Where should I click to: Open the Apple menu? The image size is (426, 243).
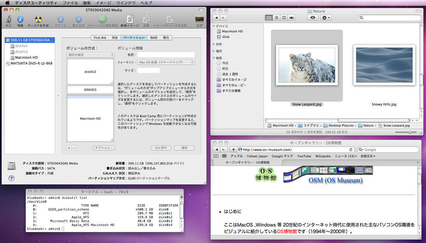[x=7, y=3]
